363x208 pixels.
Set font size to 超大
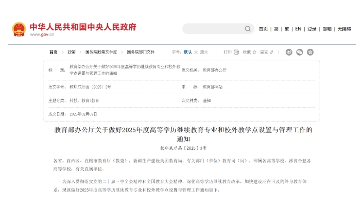(204, 52)
